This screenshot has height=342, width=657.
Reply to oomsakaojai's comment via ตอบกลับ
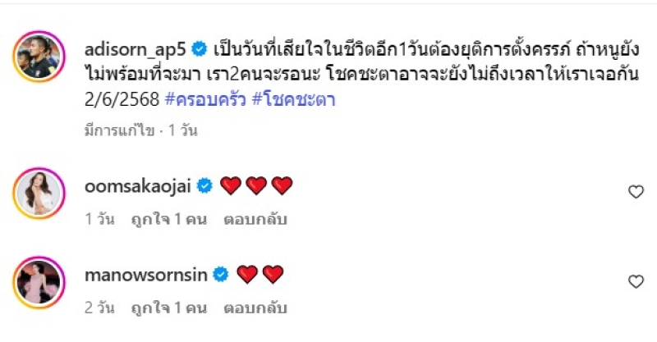(252, 221)
